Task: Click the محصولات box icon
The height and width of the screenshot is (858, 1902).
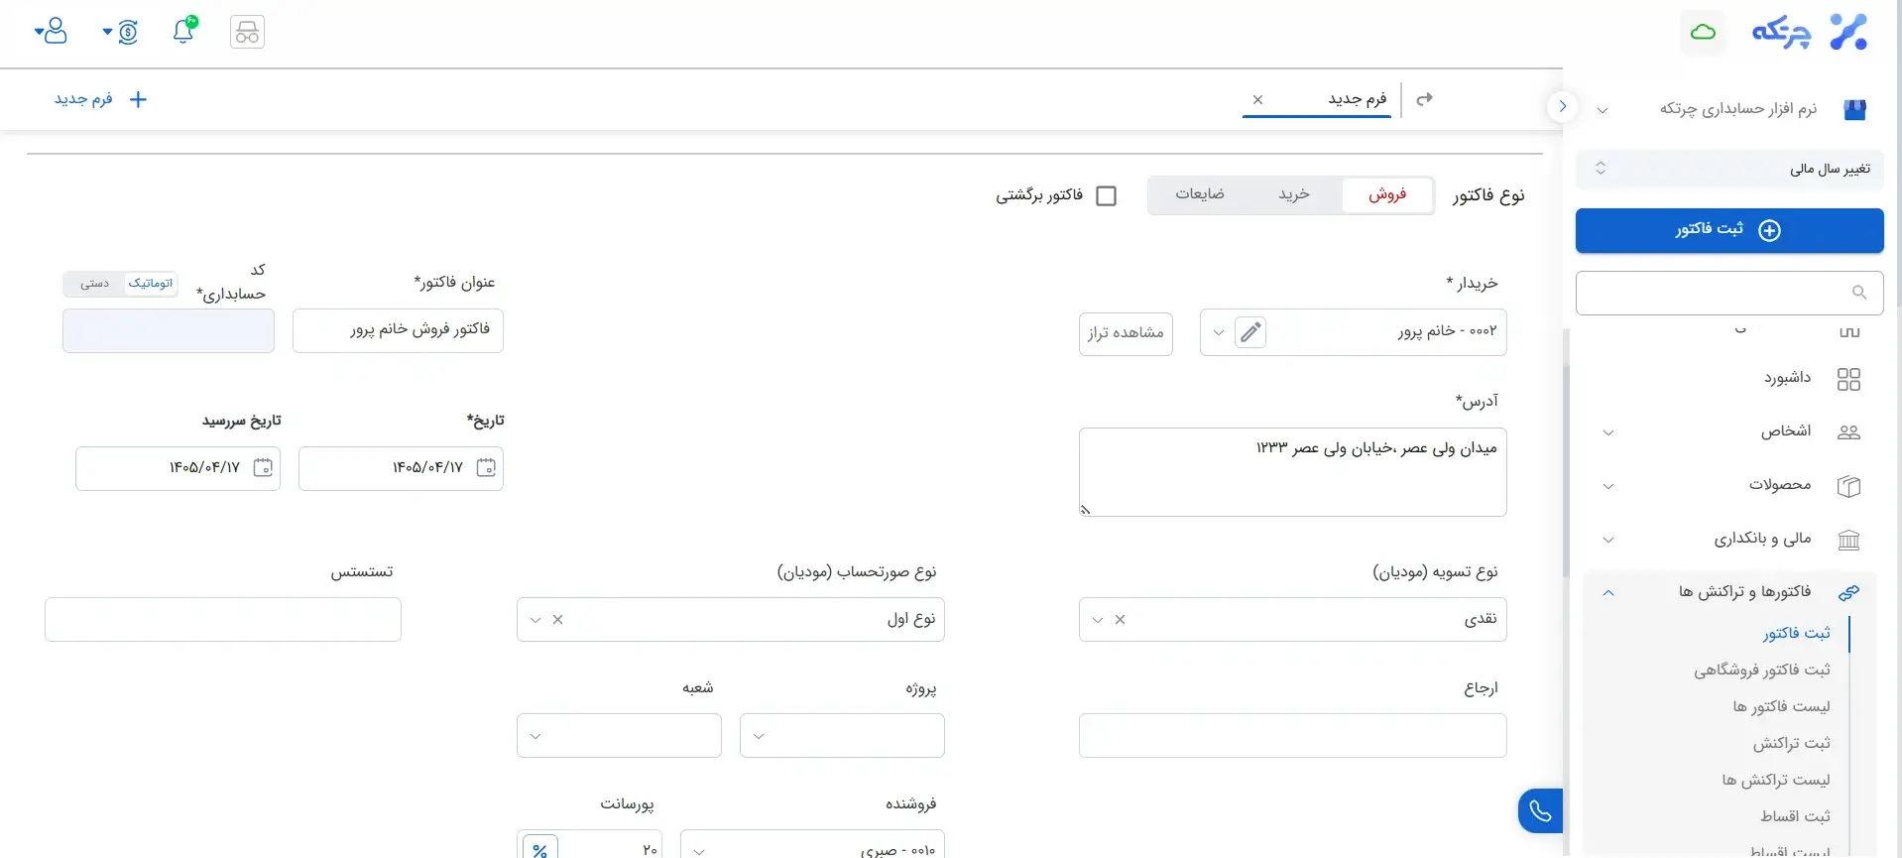Action: click(x=1848, y=486)
